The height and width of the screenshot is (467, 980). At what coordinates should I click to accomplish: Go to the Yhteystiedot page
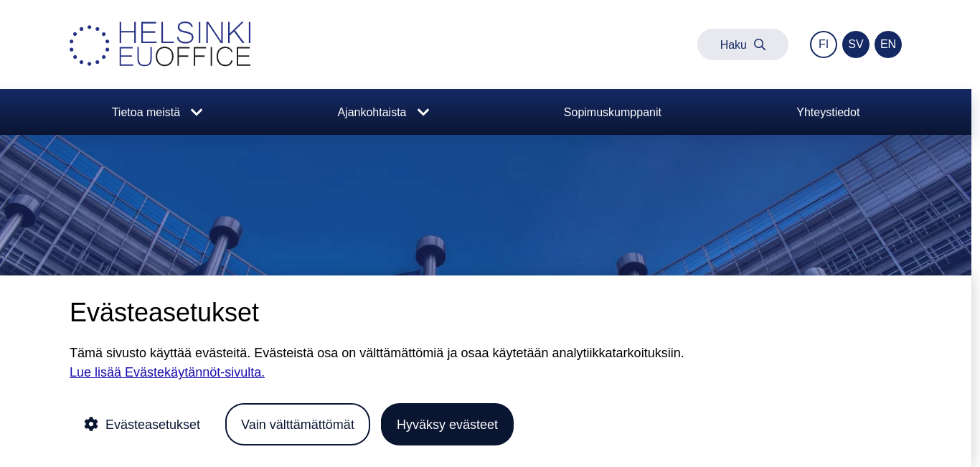828,112
